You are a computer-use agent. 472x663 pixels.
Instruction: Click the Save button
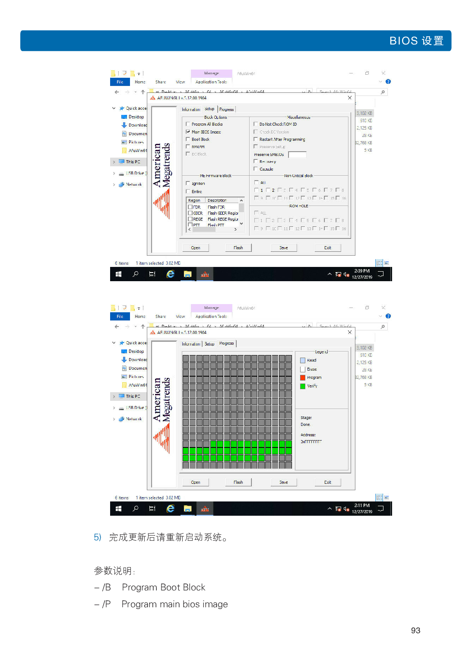tap(283, 247)
